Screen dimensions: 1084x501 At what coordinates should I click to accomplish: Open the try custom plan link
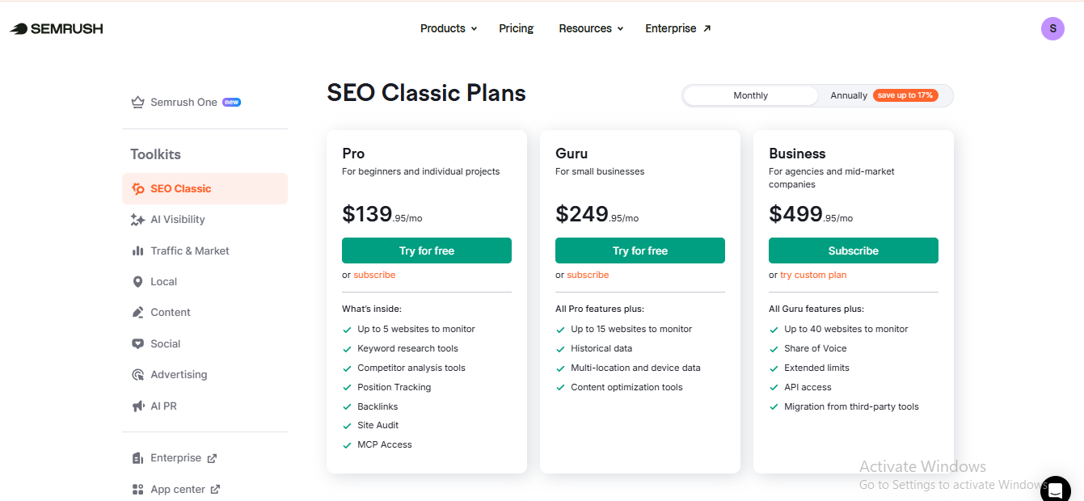click(812, 275)
